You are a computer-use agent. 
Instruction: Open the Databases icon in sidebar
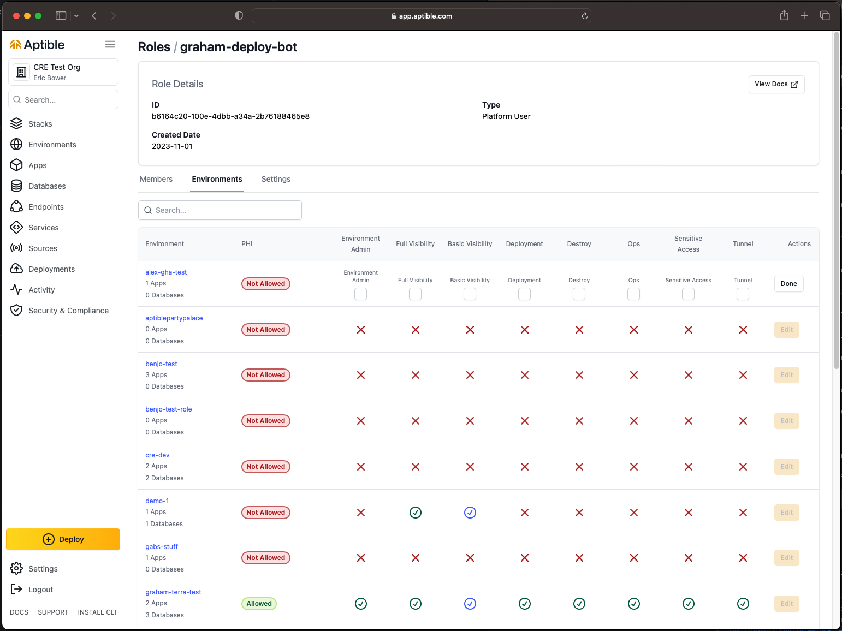pyautogui.click(x=16, y=186)
